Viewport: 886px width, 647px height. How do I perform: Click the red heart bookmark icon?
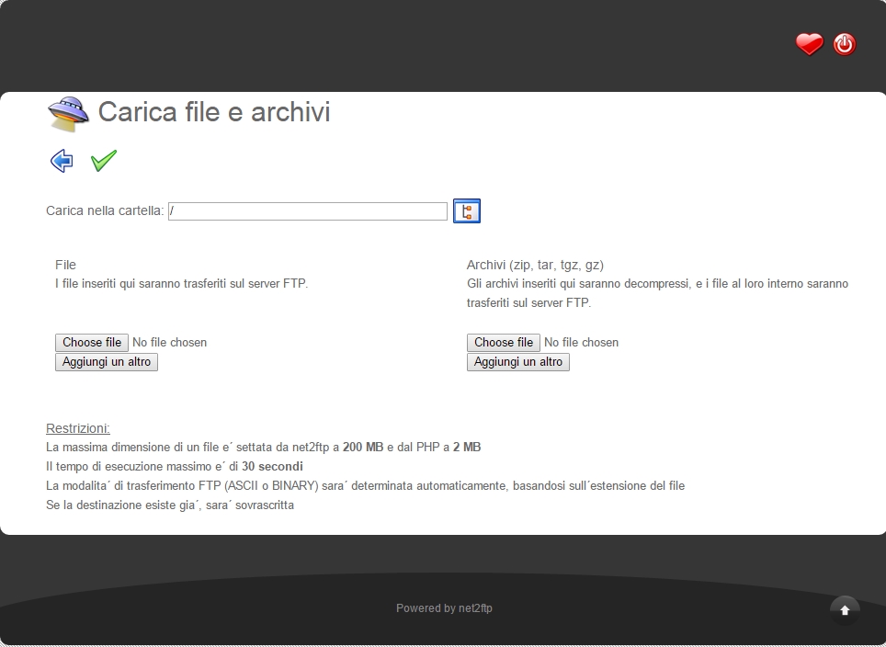click(809, 44)
